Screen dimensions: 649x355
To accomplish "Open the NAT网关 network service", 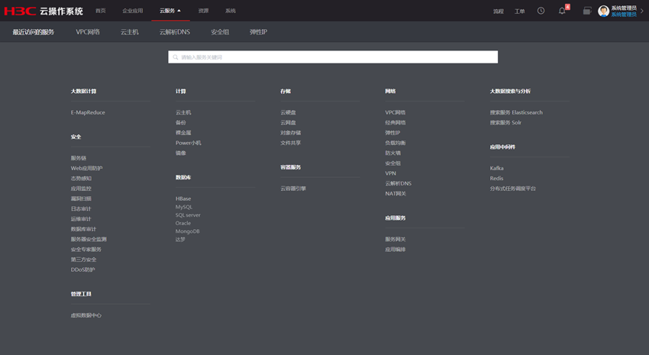I will 396,193.
